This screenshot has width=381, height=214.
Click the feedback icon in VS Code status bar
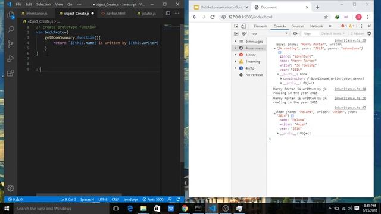(170, 200)
